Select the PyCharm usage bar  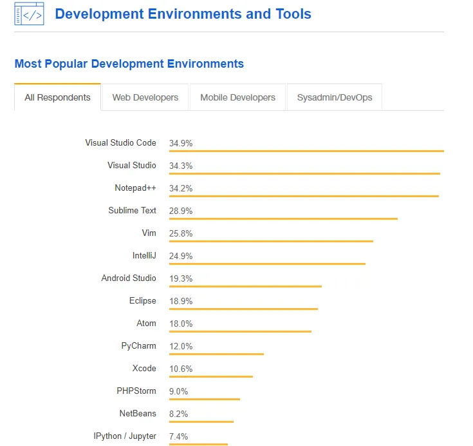point(216,354)
